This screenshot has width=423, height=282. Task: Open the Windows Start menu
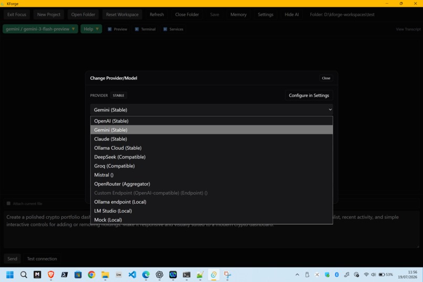tap(10, 275)
